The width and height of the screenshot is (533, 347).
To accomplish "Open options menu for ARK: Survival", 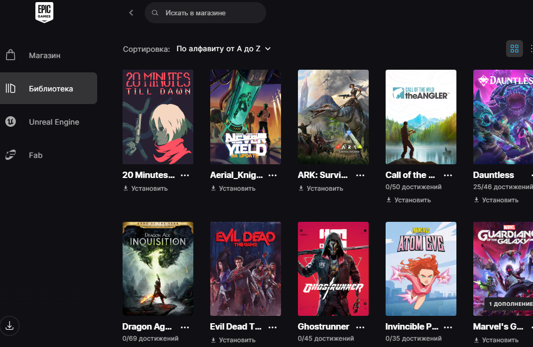I will (x=360, y=175).
